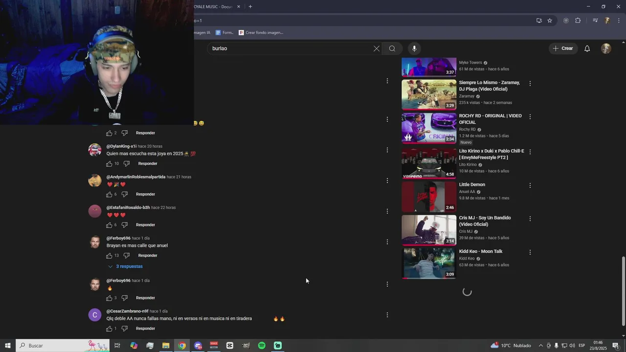Click Responder under CesarZambrano-n9f comment
The height and width of the screenshot is (352, 626).
pyautogui.click(x=145, y=329)
